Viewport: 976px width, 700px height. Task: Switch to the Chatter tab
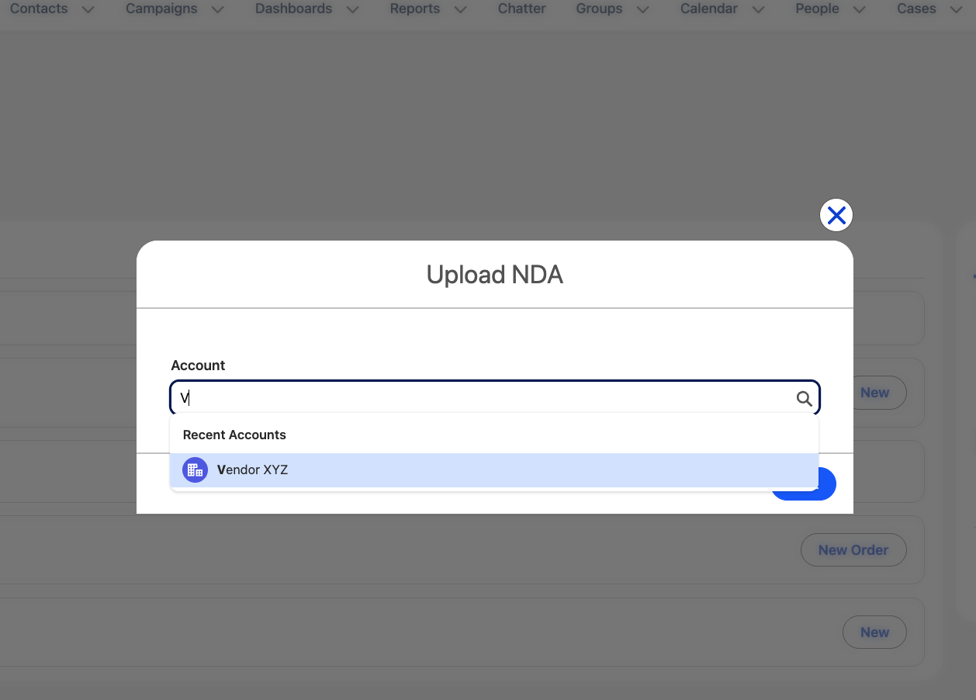(521, 9)
